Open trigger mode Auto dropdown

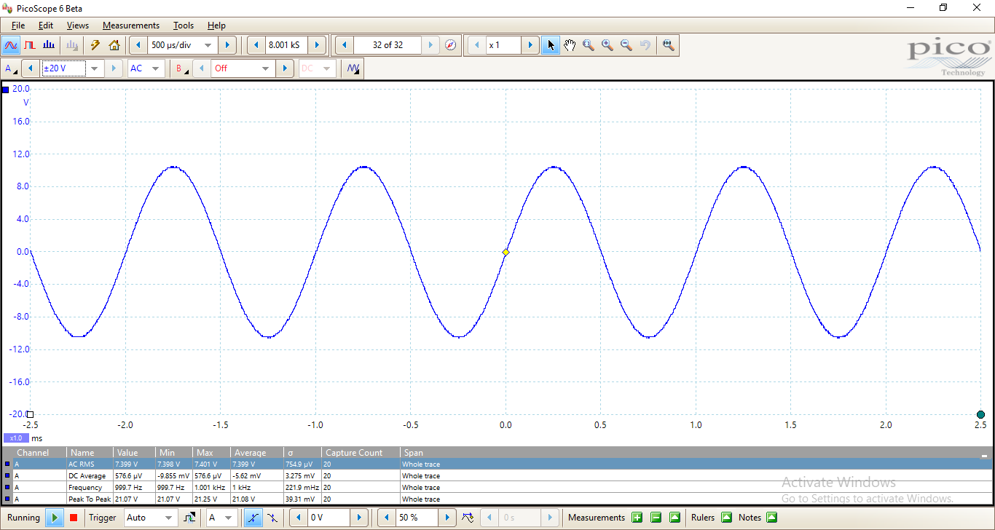point(168,518)
